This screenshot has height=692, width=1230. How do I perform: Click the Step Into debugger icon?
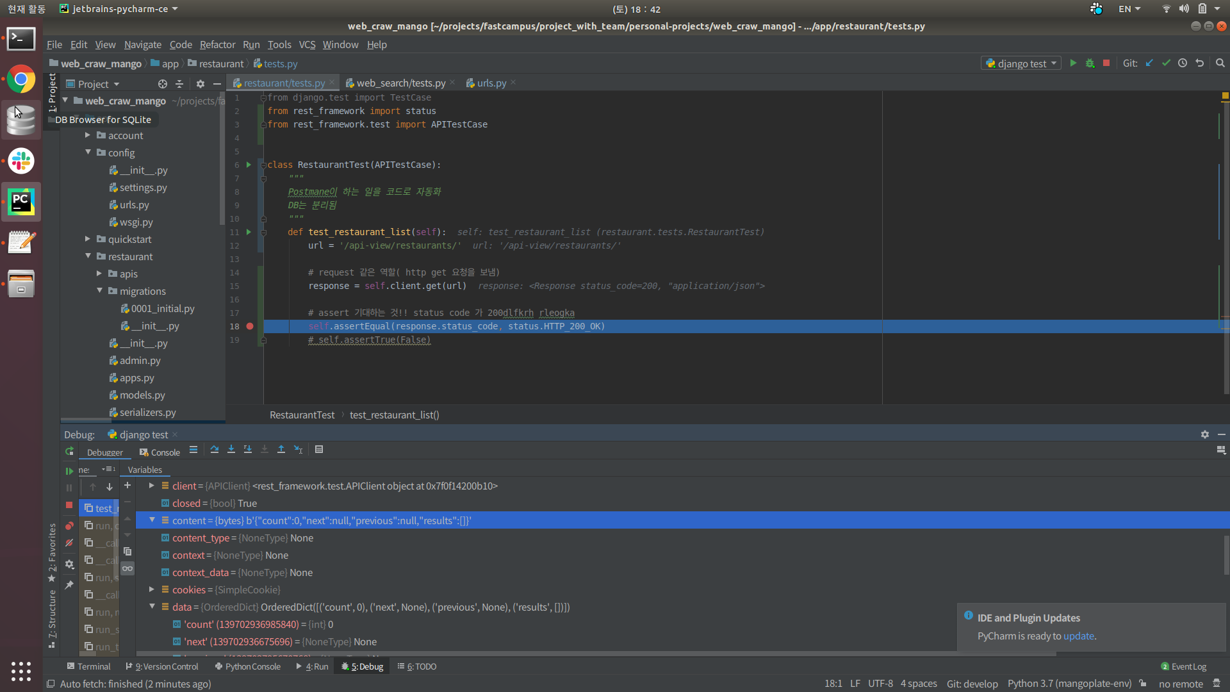[x=231, y=449]
